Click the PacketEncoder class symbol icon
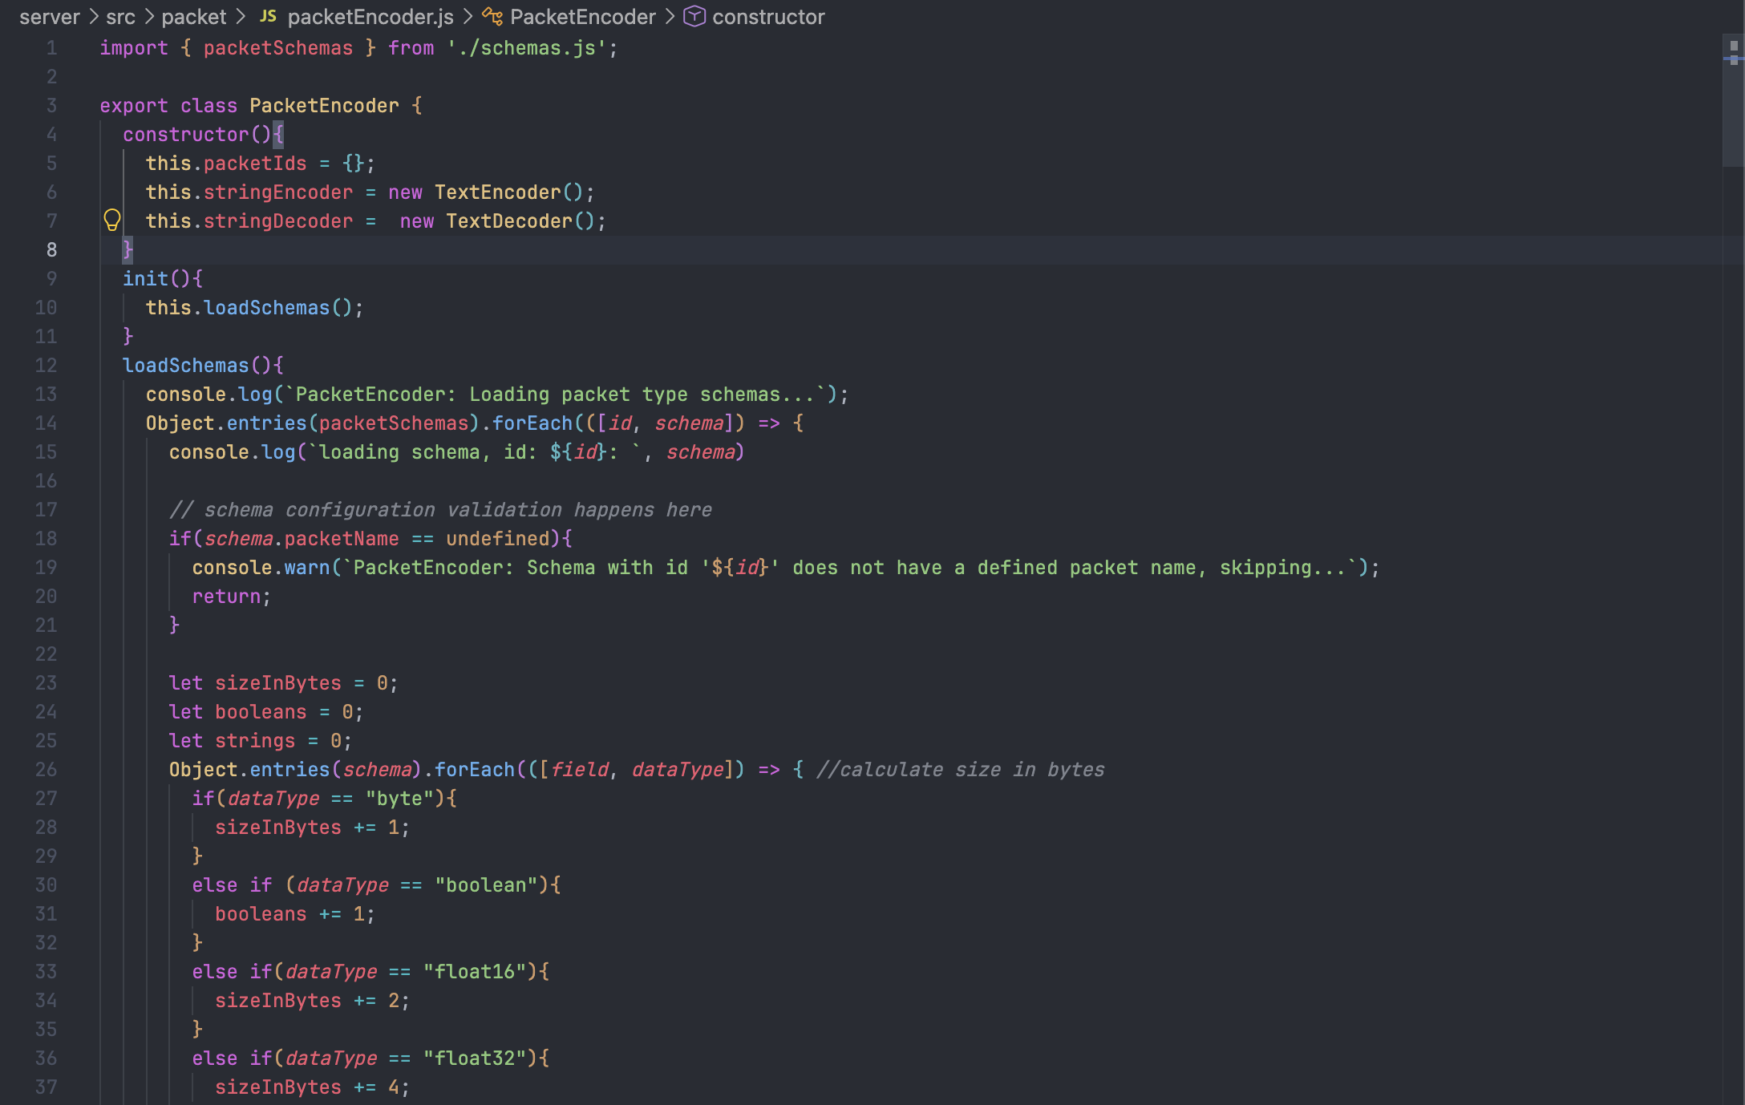1745x1105 pixels. pyautogui.click(x=492, y=16)
